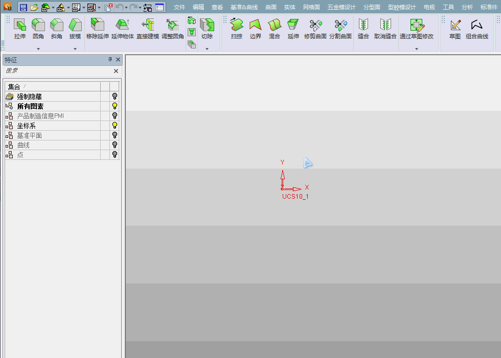Select the 扫掠 sweep surface tool
The height and width of the screenshot is (358, 501).
point(236,29)
